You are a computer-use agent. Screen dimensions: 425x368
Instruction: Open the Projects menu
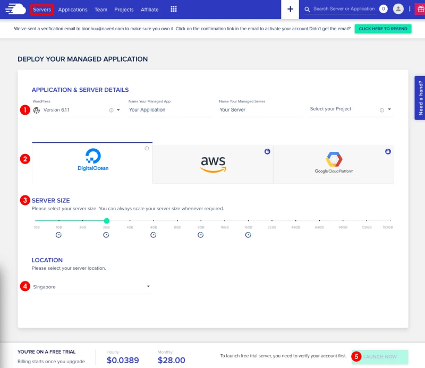(x=124, y=10)
